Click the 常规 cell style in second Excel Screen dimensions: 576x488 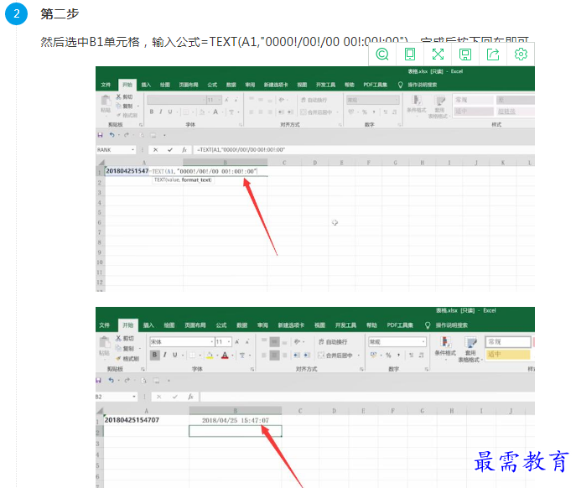coord(508,342)
